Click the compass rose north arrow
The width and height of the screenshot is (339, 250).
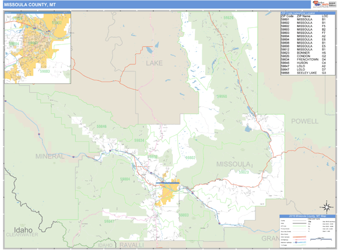[x=327, y=206]
